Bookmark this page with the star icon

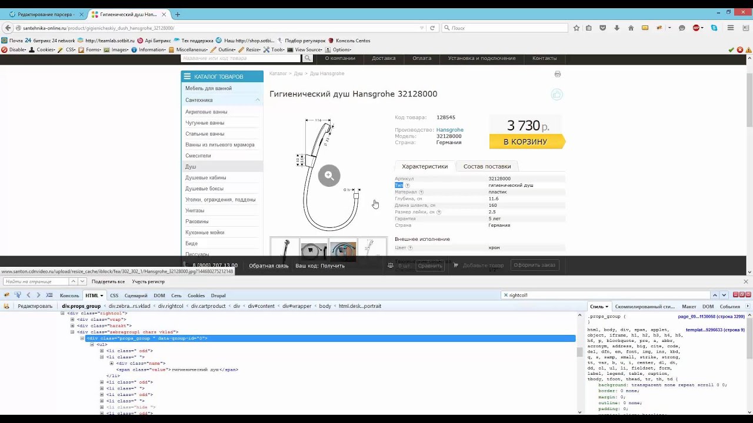pyautogui.click(x=577, y=28)
